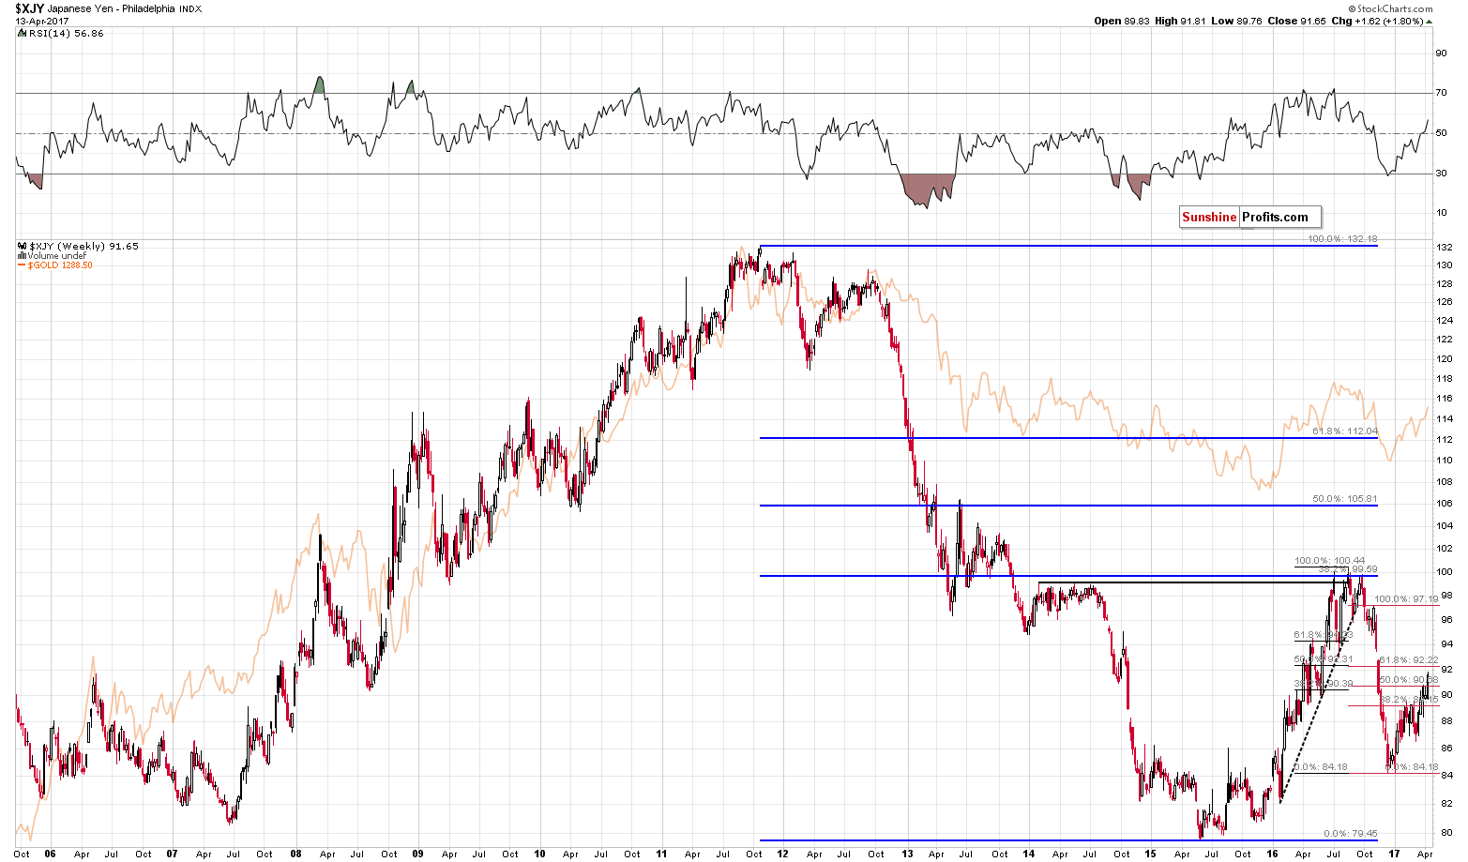Click the year label 14 on time axis
The image size is (1468, 862).
[1028, 854]
